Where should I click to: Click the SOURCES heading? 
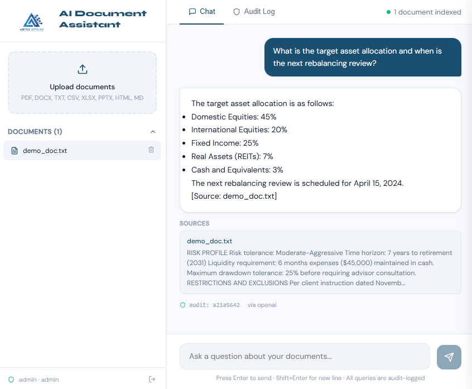[x=195, y=223]
